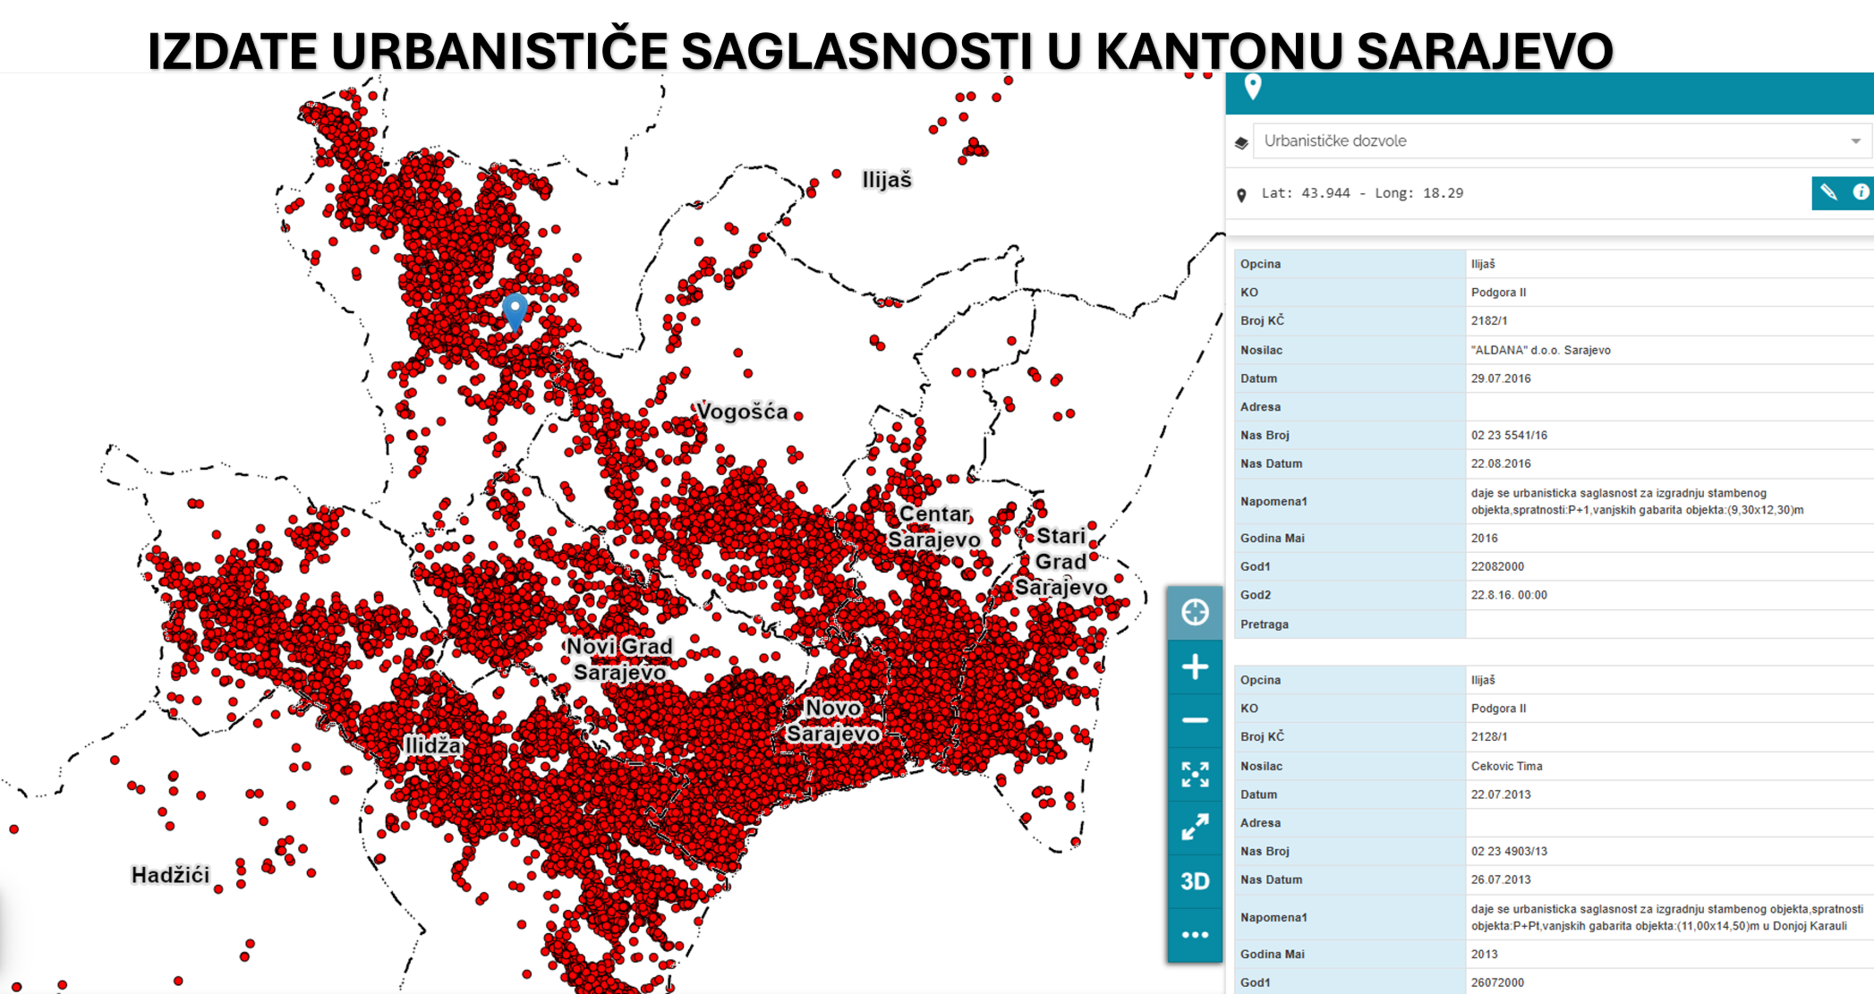Click the small pin icon beside Lat coordinates
This screenshot has height=994, width=1874.
click(x=1241, y=195)
